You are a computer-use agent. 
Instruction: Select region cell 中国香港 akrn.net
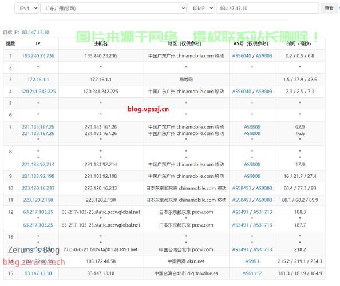tap(186, 261)
